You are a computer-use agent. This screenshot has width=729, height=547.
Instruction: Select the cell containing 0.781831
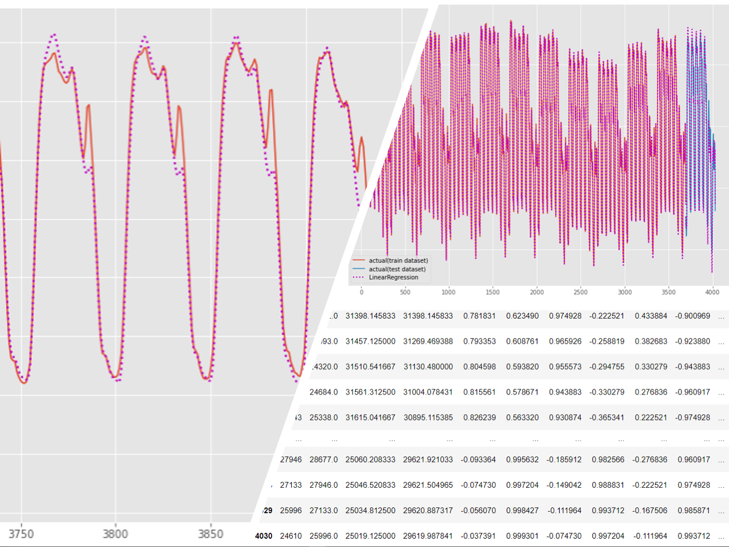coord(479,316)
